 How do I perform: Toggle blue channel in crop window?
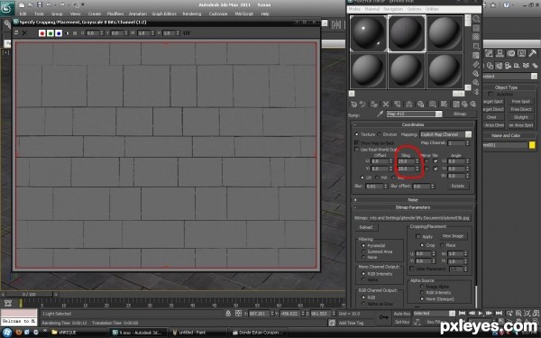click(x=59, y=33)
